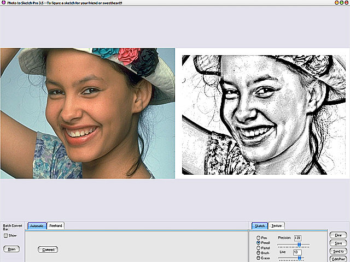
Task: Click the Send to button
Action: pos(337,251)
